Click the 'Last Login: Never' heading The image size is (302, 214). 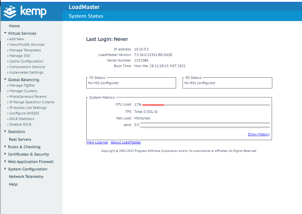pos(107,39)
